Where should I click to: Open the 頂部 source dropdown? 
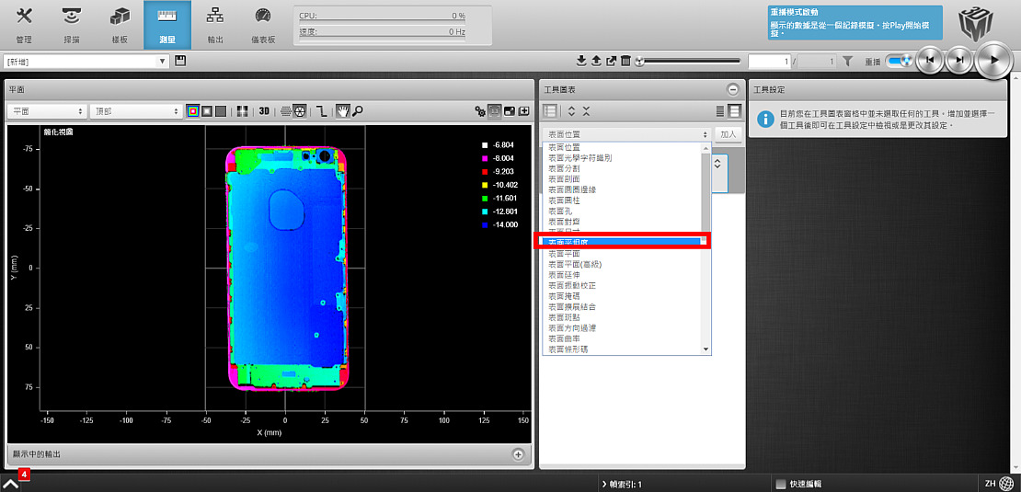[x=136, y=111]
